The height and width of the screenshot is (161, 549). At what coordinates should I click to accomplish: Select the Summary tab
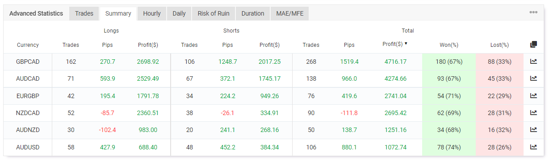click(118, 13)
